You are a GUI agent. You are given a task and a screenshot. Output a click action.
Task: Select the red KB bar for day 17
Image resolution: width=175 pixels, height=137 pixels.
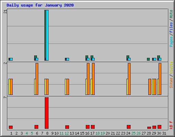(x=93, y=127)
